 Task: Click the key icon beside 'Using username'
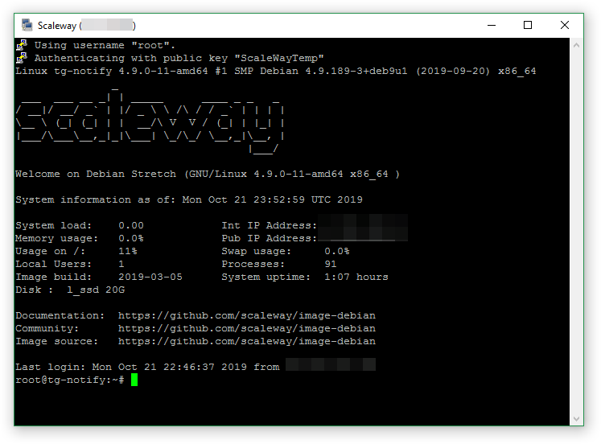click(22, 45)
